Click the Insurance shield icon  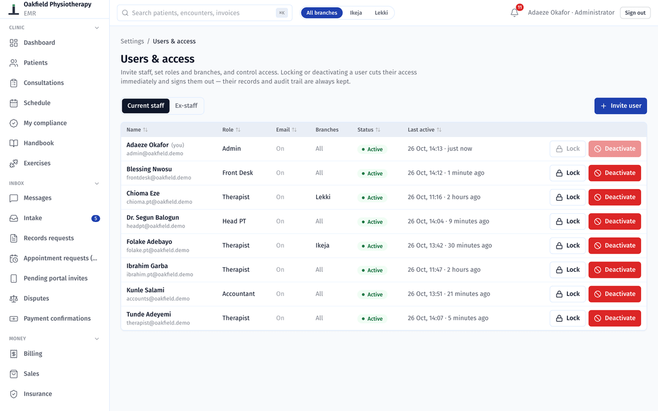pos(14,394)
